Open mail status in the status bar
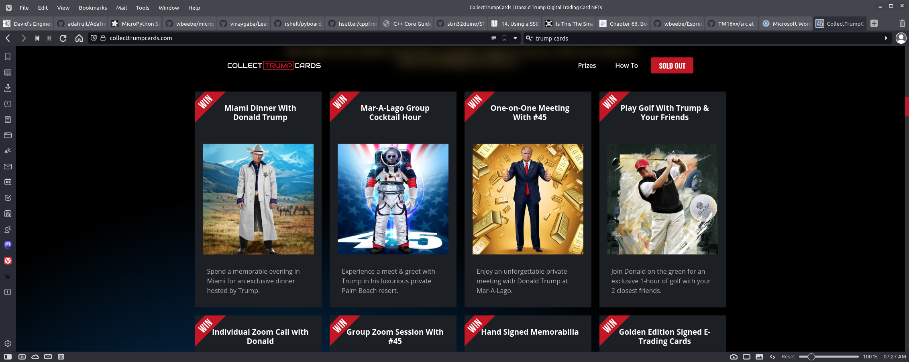Image resolution: width=909 pixels, height=362 pixels. (x=48, y=357)
